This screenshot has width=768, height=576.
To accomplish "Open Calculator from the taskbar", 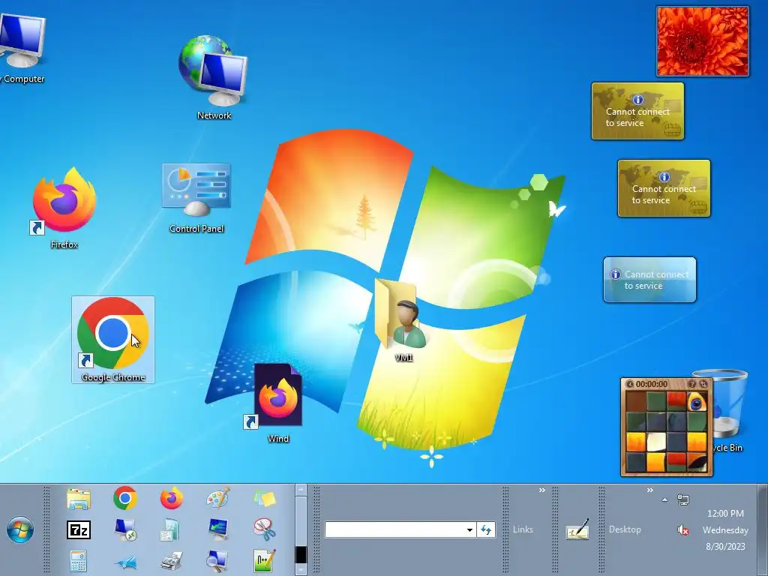I will click(78, 561).
